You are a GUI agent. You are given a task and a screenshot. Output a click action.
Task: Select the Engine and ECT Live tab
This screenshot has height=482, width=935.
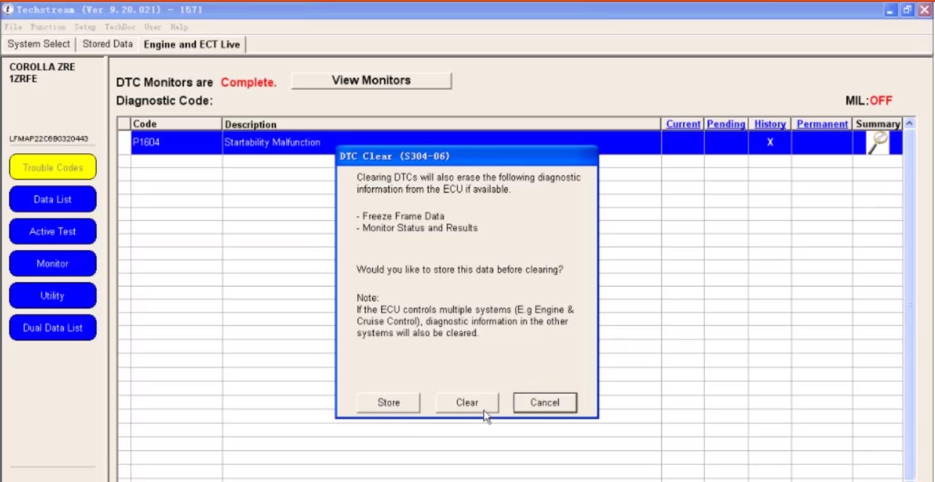pyautogui.click(x=192, y=45)
